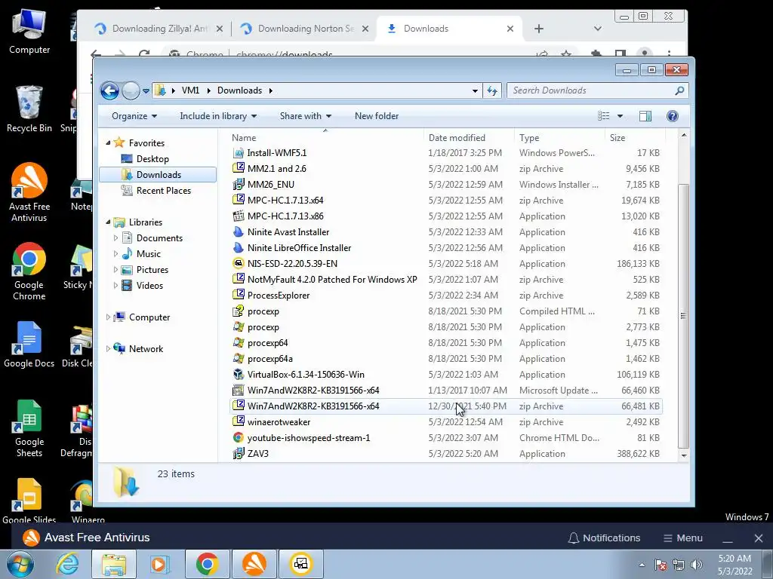Screen dimensions: 773x579
Task: Select Network in navigation pane
Action: 146,349
